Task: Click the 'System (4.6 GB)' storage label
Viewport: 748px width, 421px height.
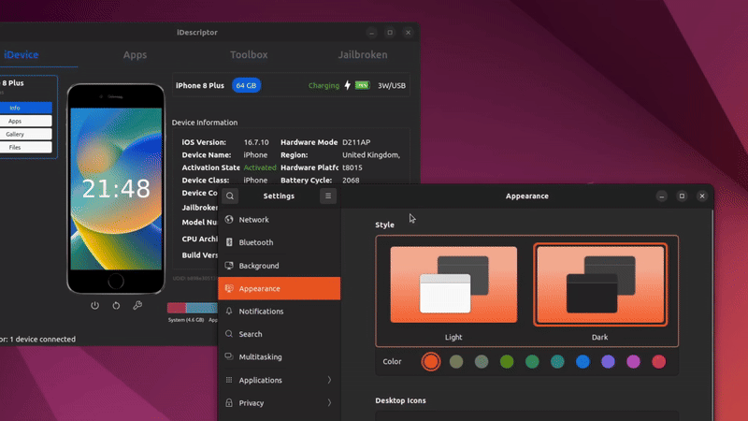Action: [x=186, y=320]
